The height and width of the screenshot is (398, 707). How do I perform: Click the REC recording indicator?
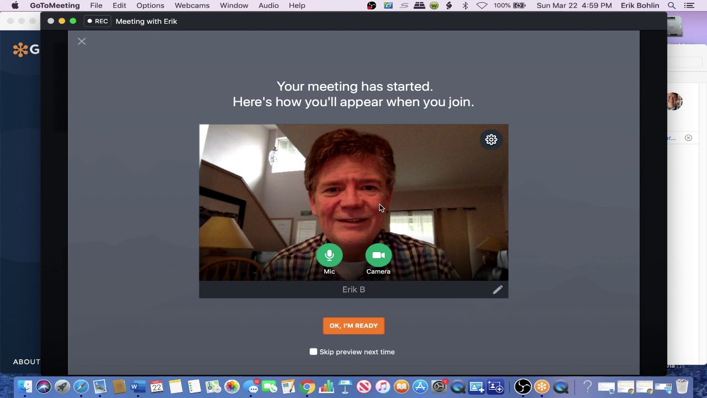[x=98, y=21]
